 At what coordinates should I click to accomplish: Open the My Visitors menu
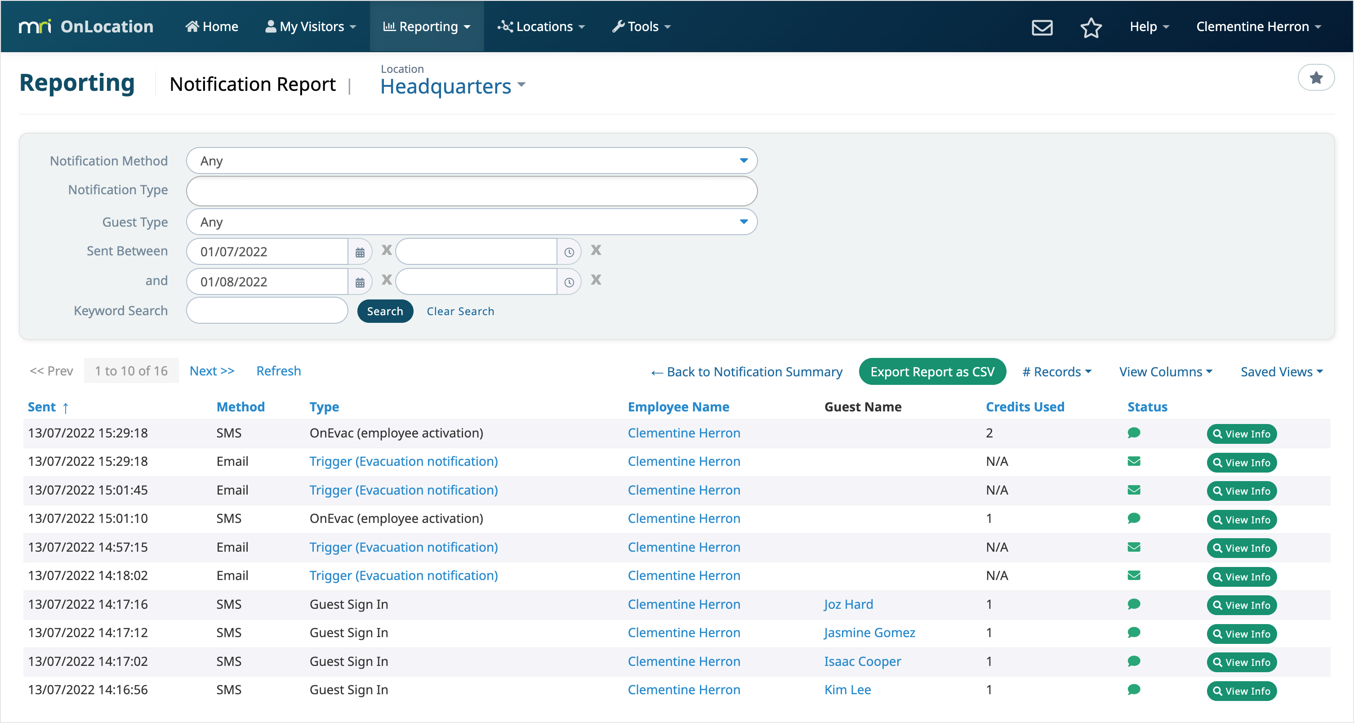(311, 26)
